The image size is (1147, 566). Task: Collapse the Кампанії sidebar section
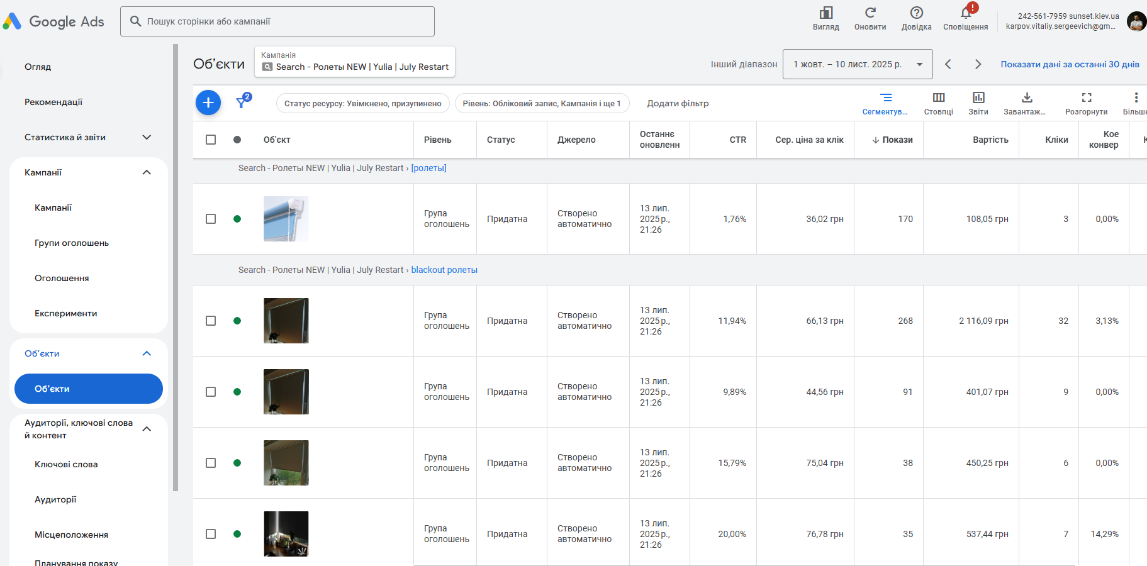147,172
